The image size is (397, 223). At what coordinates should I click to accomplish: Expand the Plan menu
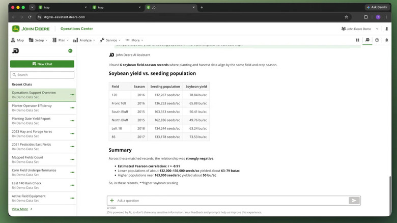click(60, 40)
